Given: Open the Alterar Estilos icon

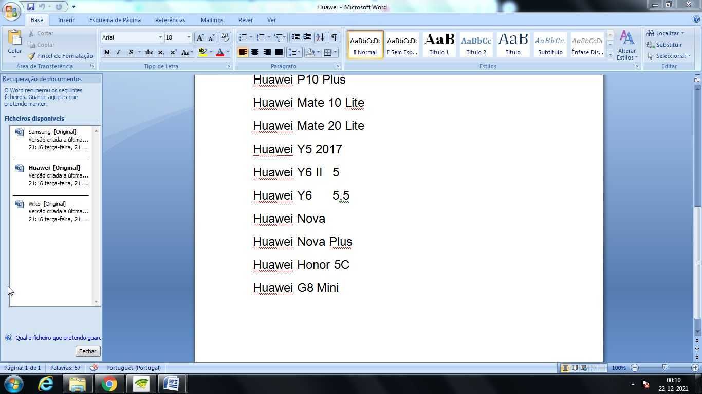Looking at the screenshot, I should pyautogui.click(x=627, y=45).
